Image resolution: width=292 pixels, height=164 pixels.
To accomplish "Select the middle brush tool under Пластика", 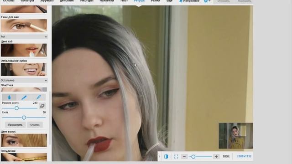I will click(24, 97).
